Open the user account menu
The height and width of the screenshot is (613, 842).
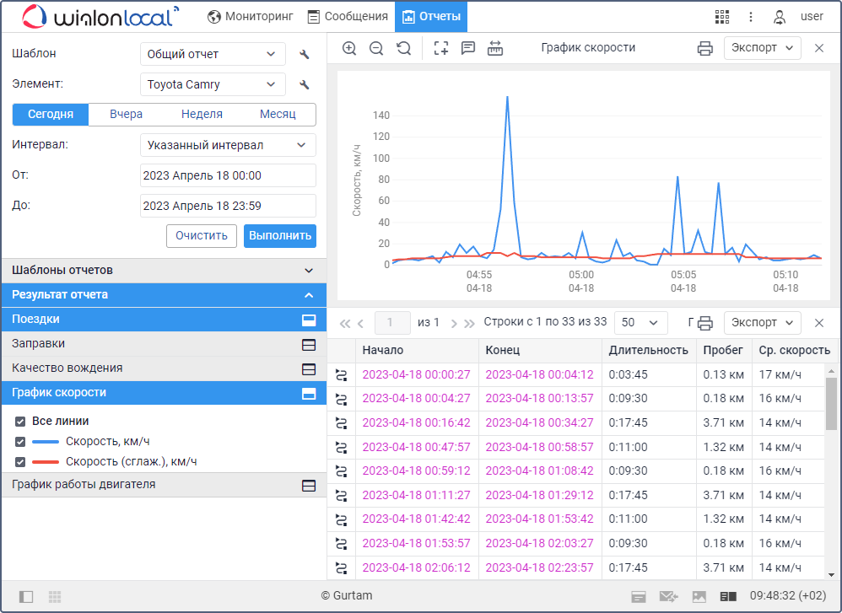780,17
